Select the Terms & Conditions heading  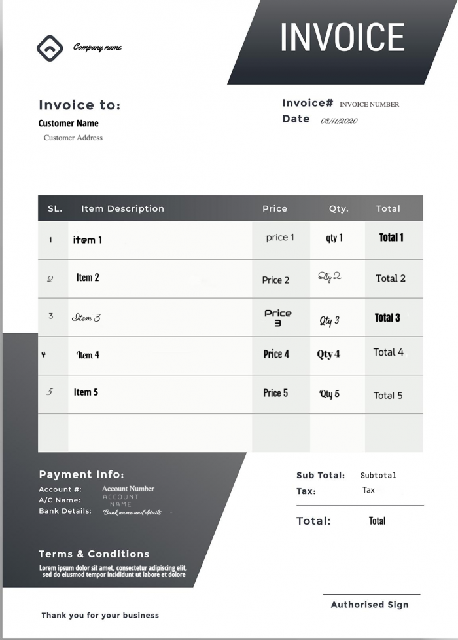94,554
